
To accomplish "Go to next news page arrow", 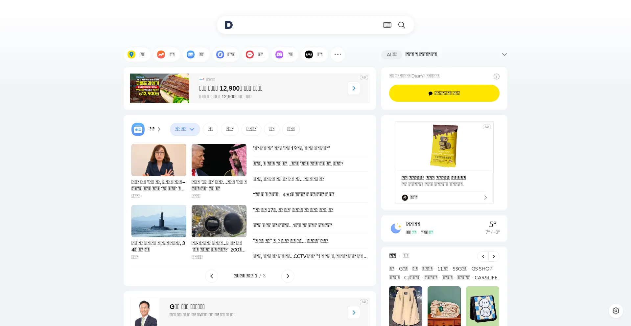I will pos(288,276).
